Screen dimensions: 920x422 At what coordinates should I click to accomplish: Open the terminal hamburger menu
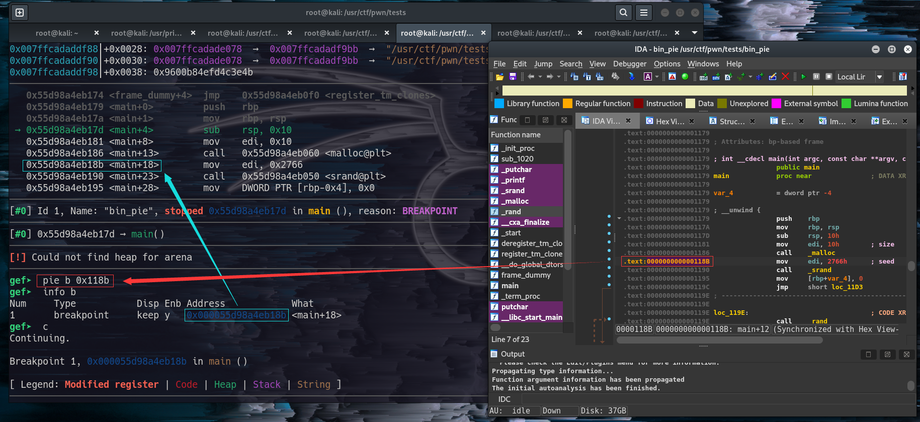644,13
